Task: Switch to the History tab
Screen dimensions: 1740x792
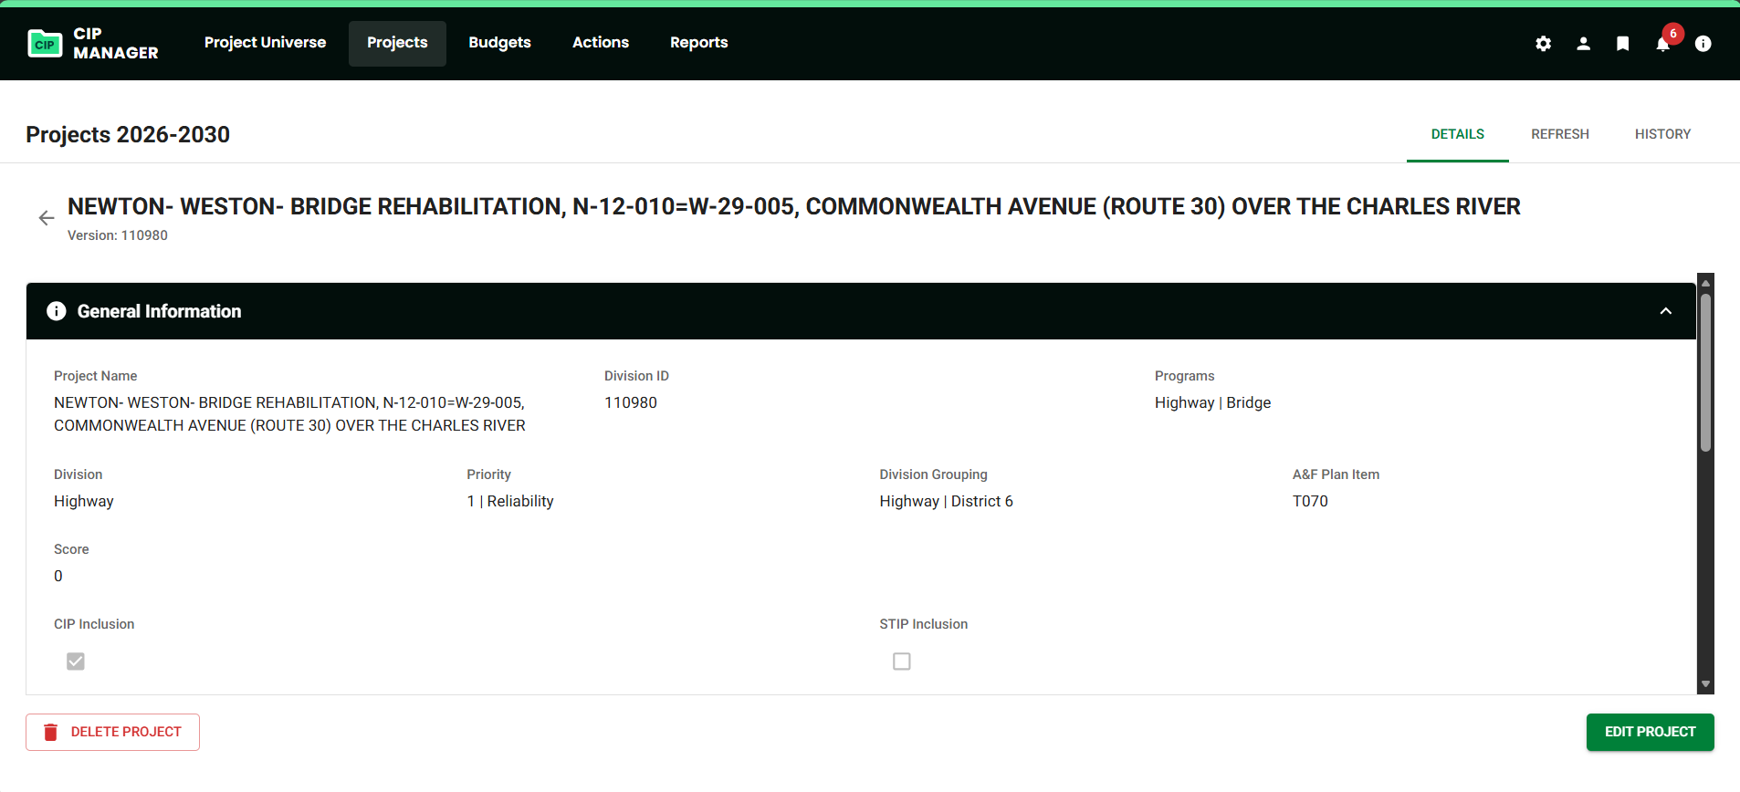Action: click(x=1661, y=134)
